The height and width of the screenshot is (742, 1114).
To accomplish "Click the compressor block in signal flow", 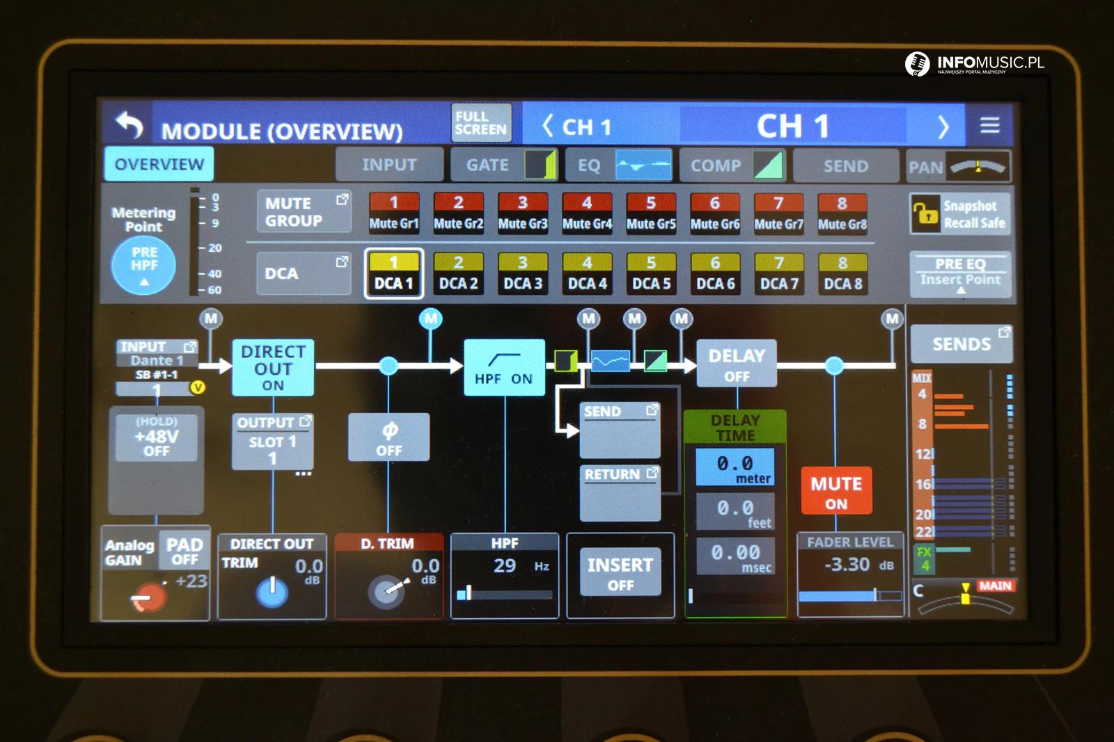I will (655, 361).
